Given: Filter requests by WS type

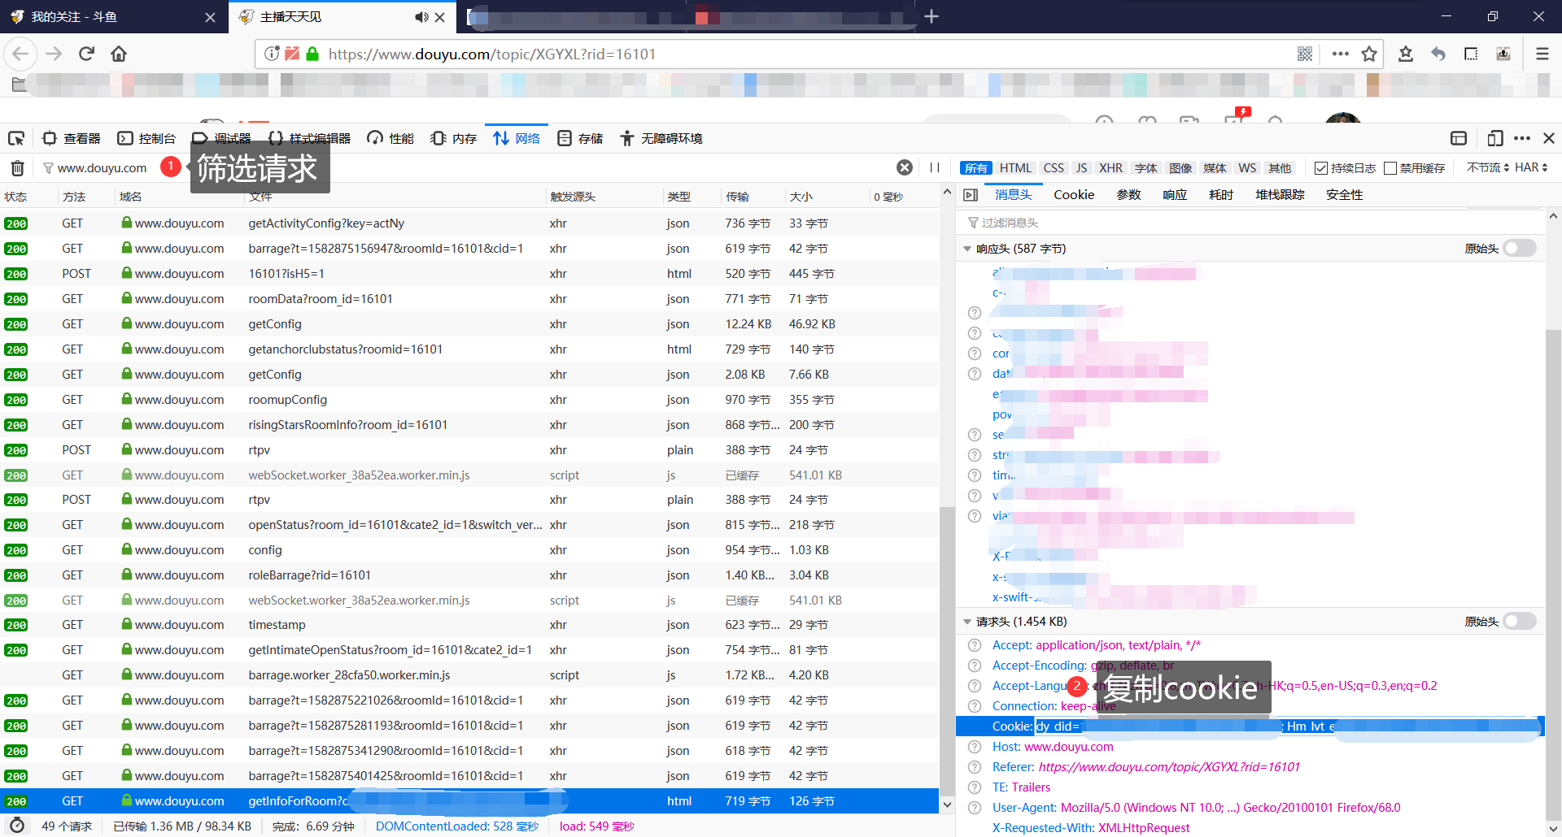Looking at the screenshot, I should point(1247,168).
